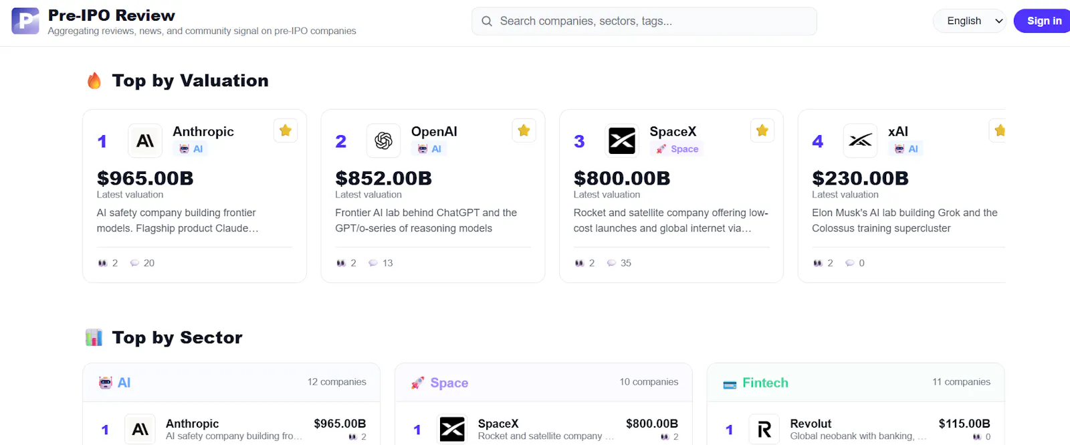1070x445 pixels.
Task: Click SpaceX logo in Space sector list
Action: (452, 430)
